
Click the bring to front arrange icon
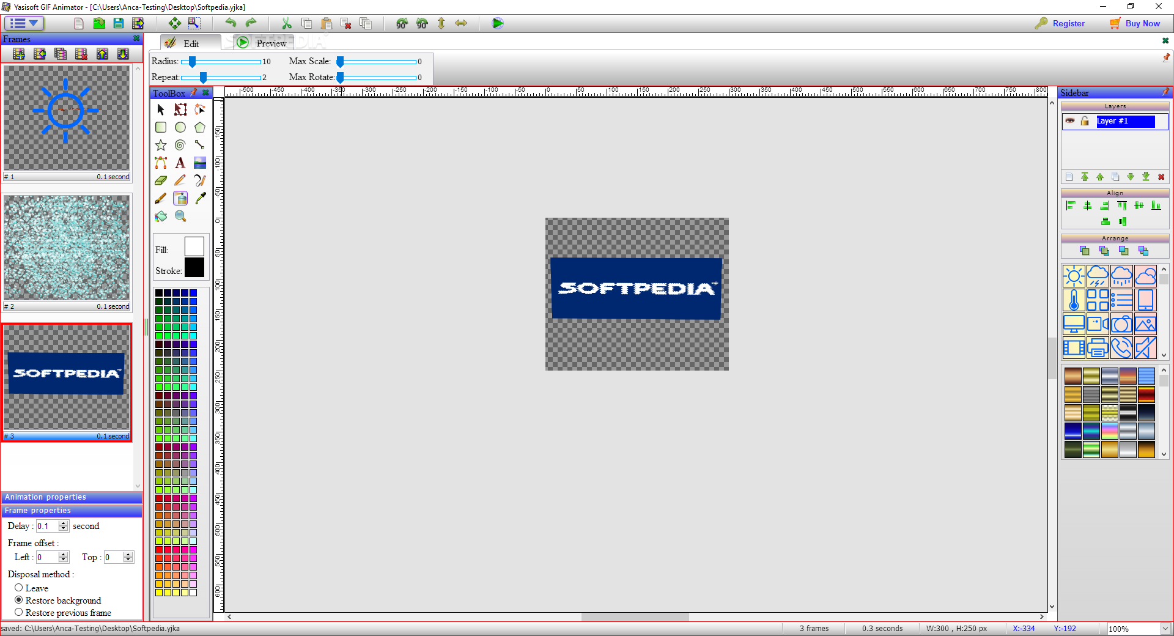coord(1085,251)
